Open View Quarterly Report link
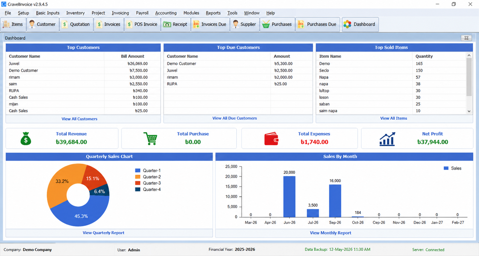Screen dimensions: 479x256 (x=104, y=233)
